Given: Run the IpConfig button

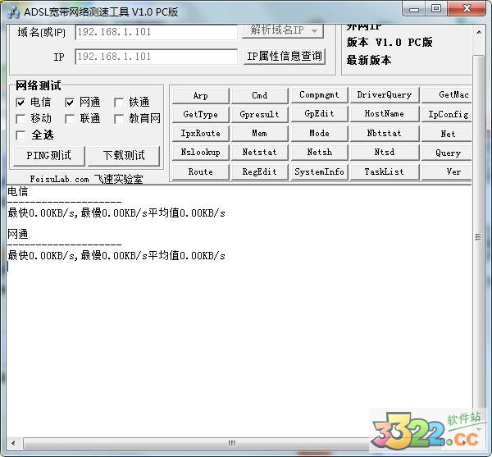Looking at the screenshot, I should pos(447,115).
